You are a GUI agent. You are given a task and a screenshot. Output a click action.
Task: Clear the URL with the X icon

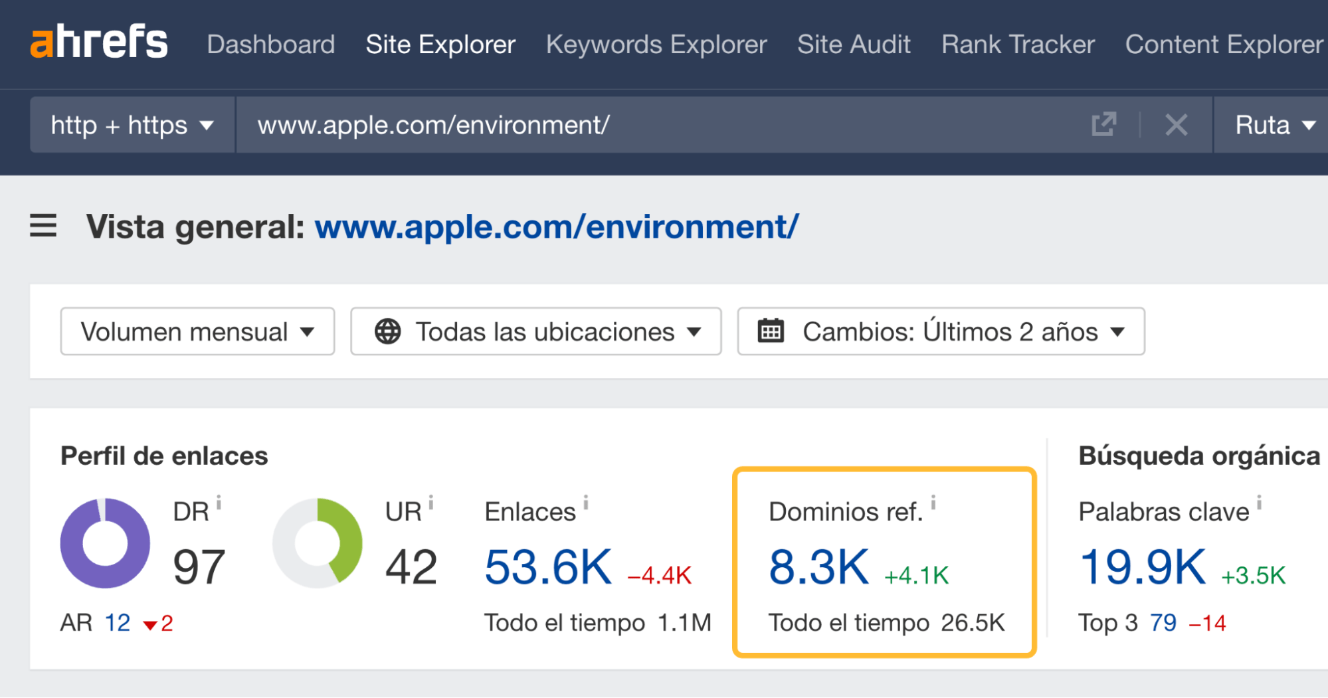1176,125
